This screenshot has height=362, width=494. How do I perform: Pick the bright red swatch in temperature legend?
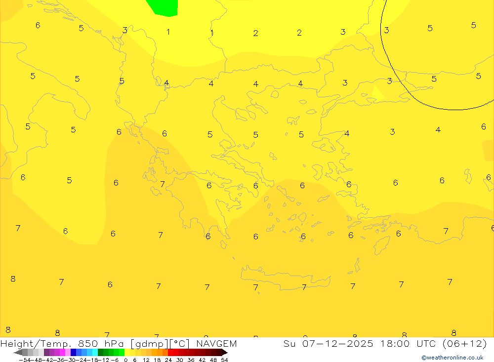pyautogui.click(x=170, y=353)
